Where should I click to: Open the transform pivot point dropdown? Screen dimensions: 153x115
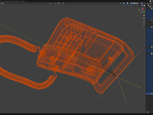pos(55,3)
